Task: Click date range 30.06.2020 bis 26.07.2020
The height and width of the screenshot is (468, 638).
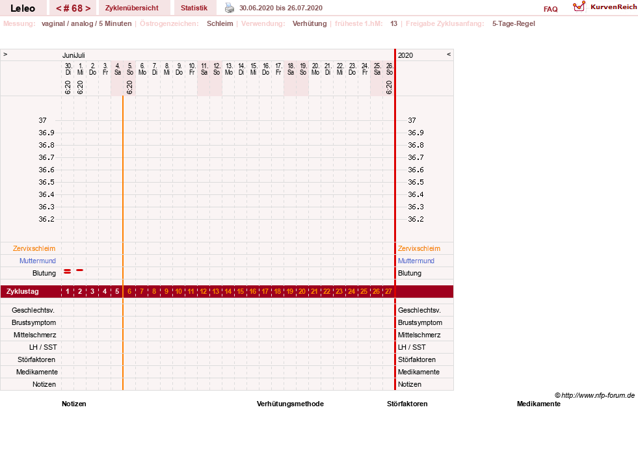Action: click(x=281, y=8)
